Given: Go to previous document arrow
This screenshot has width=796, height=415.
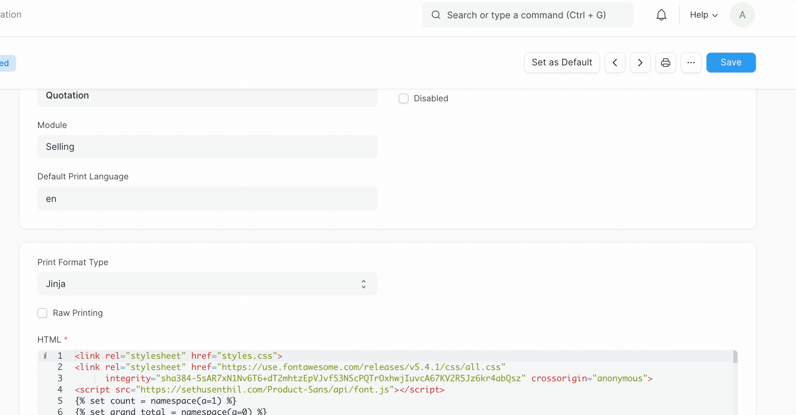Looking at the screenshot, I should click(x=615, y=63).
